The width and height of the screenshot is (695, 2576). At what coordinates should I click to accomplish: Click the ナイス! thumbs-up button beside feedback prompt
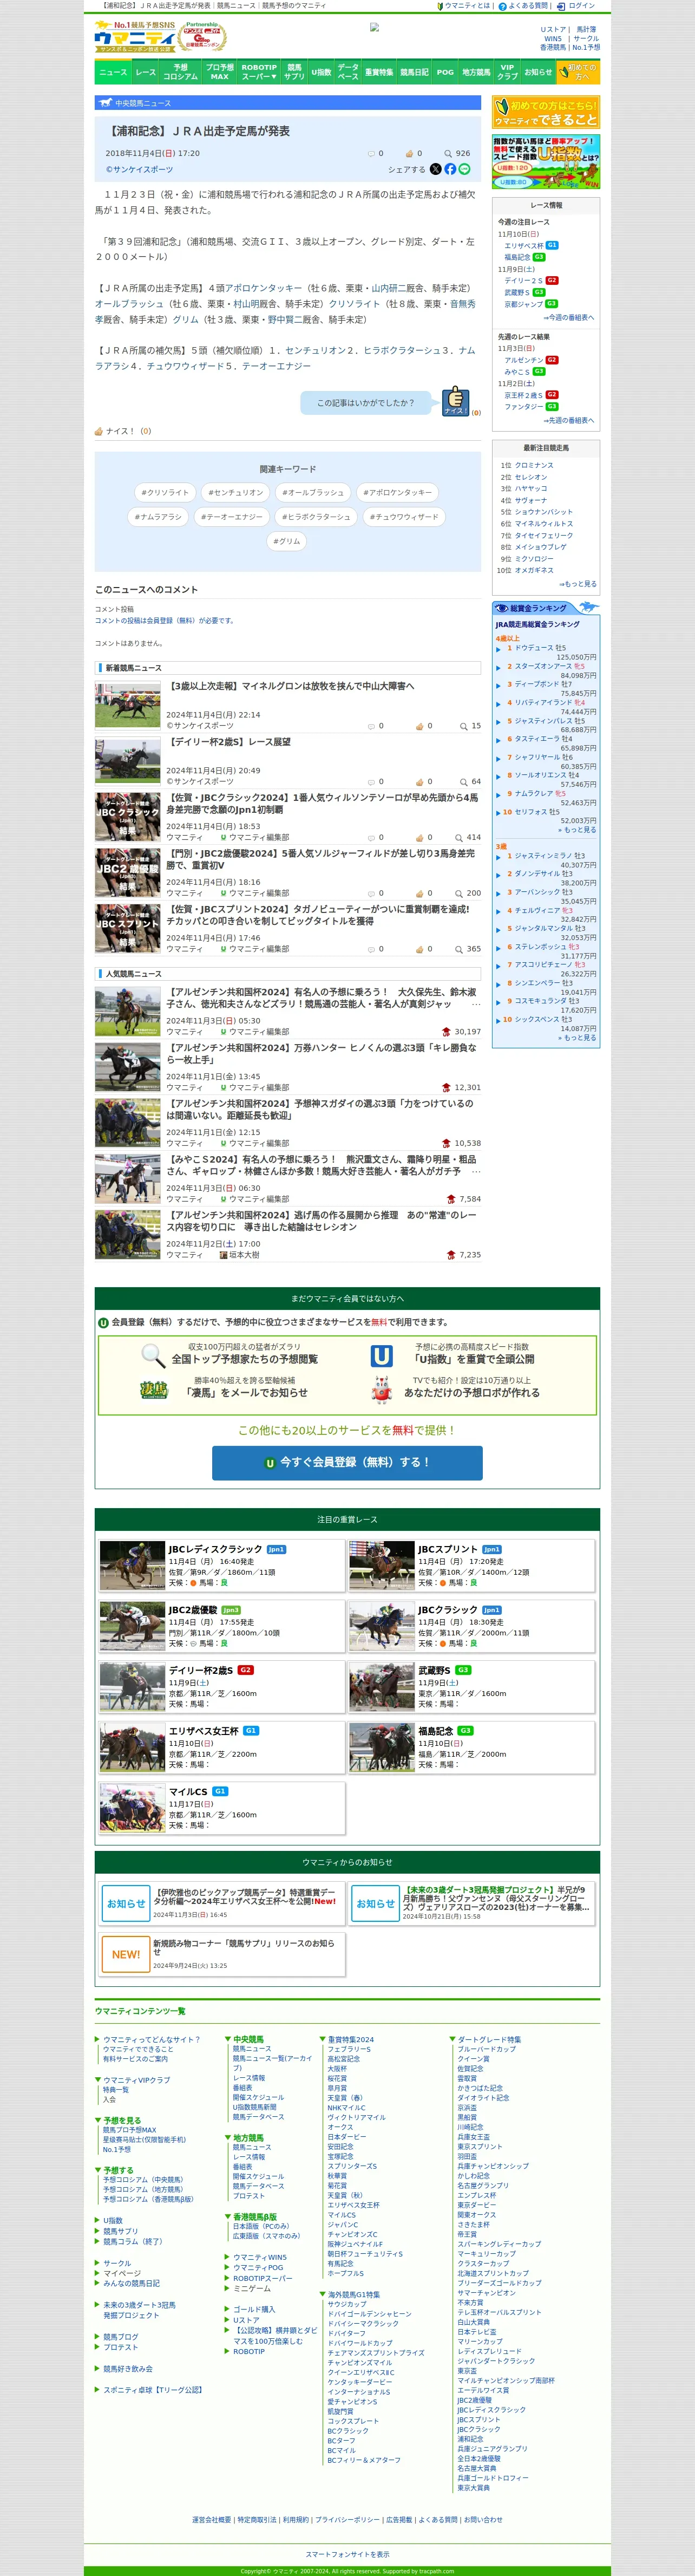[x=456, y=401]
